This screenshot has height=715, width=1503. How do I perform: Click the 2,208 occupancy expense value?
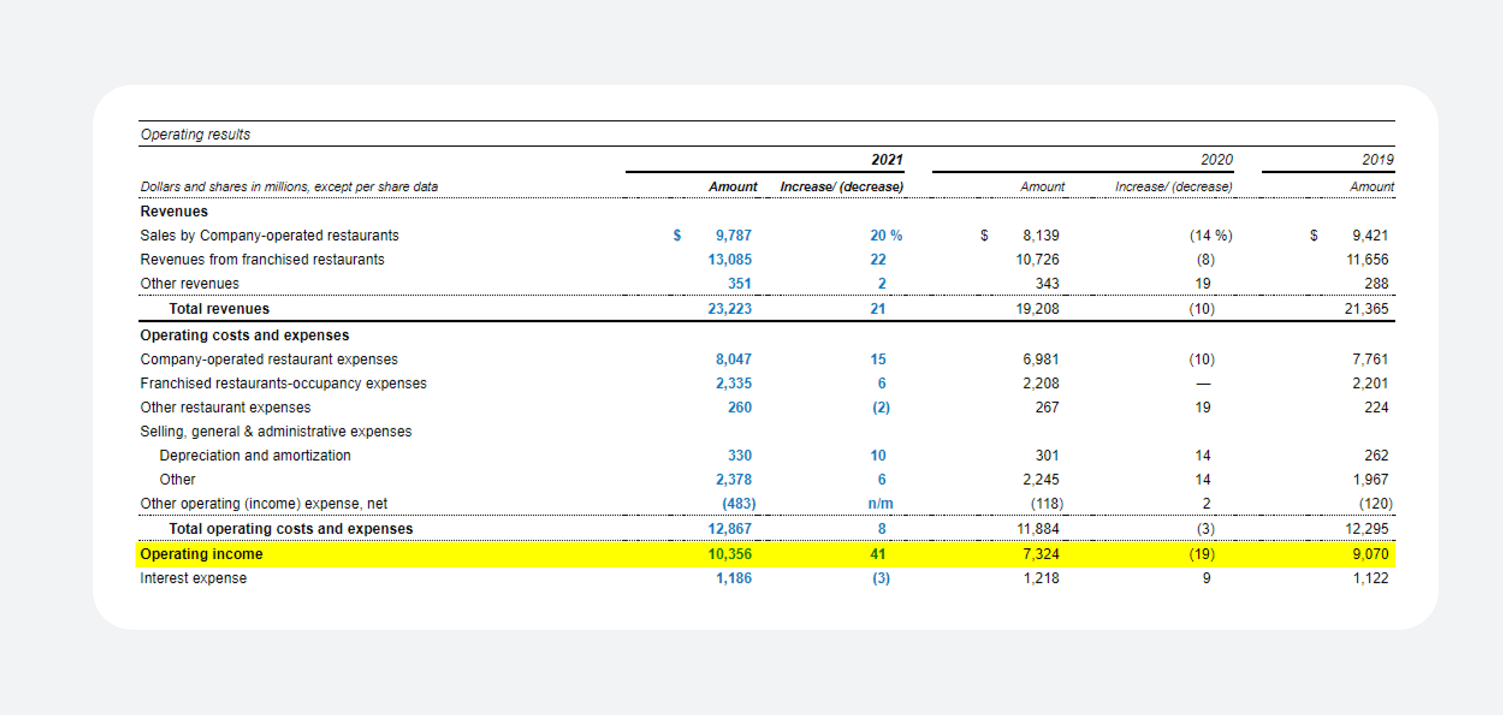tap(1041, 383)
